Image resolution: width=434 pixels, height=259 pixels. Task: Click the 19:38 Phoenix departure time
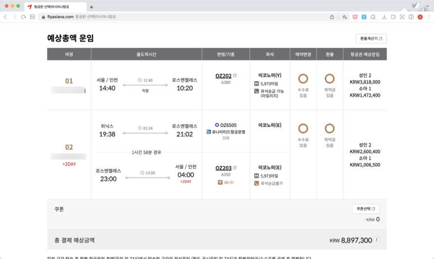click(107, 134)
